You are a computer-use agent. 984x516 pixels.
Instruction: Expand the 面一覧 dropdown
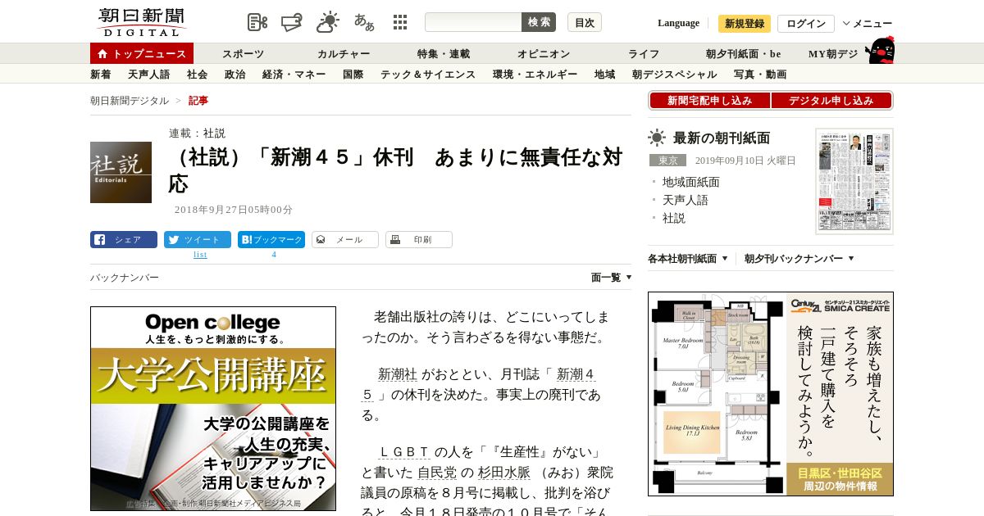click(x=612, y=278)
